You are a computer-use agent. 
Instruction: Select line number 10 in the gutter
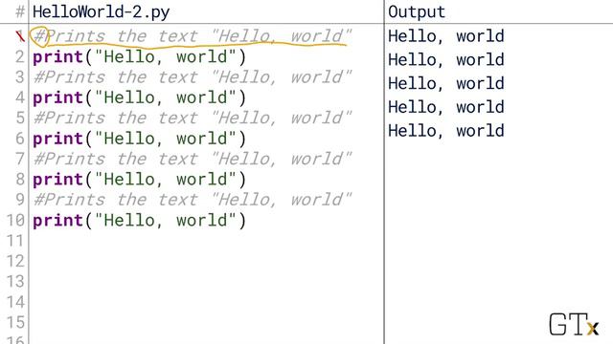coord(15,221)
